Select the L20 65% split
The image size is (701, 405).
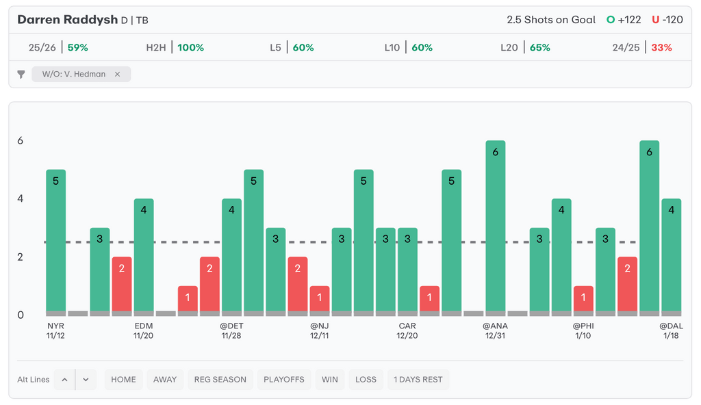coord(525,48)
